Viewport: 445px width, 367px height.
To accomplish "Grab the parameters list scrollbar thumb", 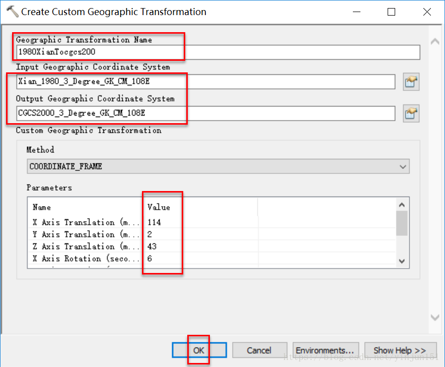I will click(402, 223).
